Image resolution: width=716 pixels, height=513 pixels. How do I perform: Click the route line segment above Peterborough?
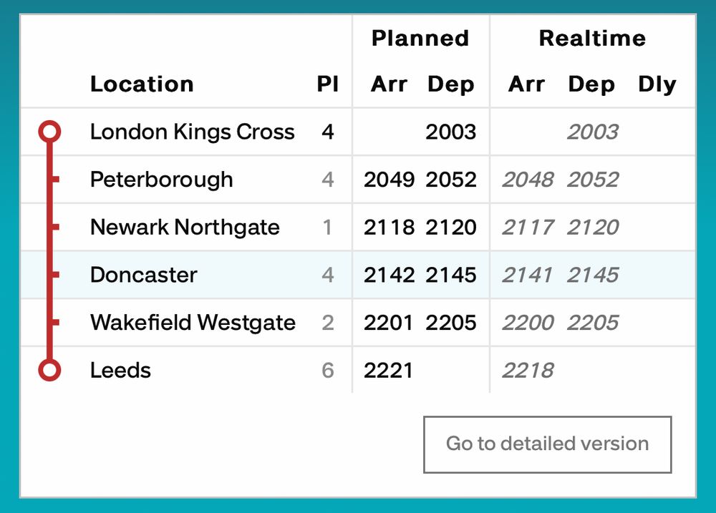49,156
